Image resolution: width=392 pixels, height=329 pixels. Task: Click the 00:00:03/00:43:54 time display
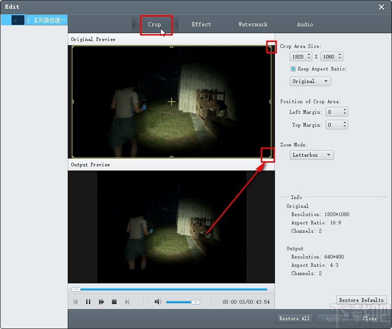click(246, 302)
